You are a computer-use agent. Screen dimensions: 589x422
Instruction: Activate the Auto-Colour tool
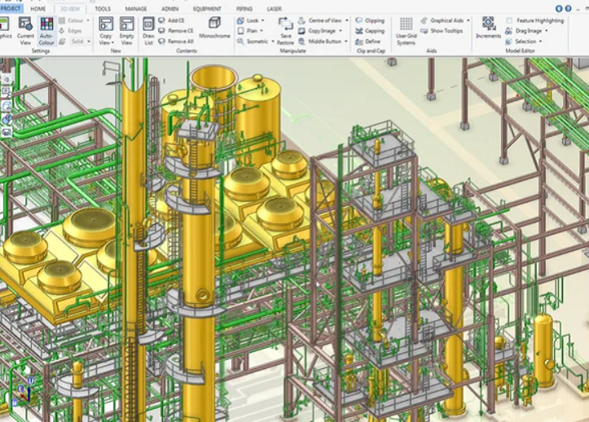tap(46, 31)
